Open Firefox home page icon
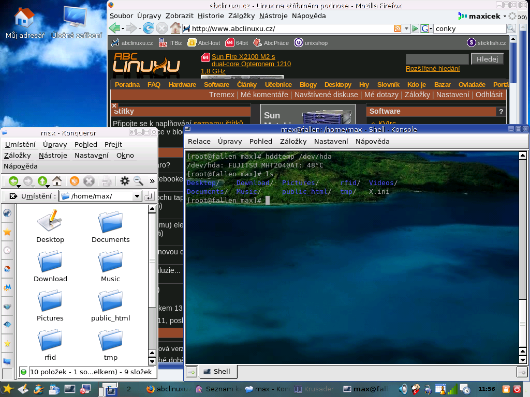Image resolution: width=530 pixels, height=397 pixels. coord(175,28)
